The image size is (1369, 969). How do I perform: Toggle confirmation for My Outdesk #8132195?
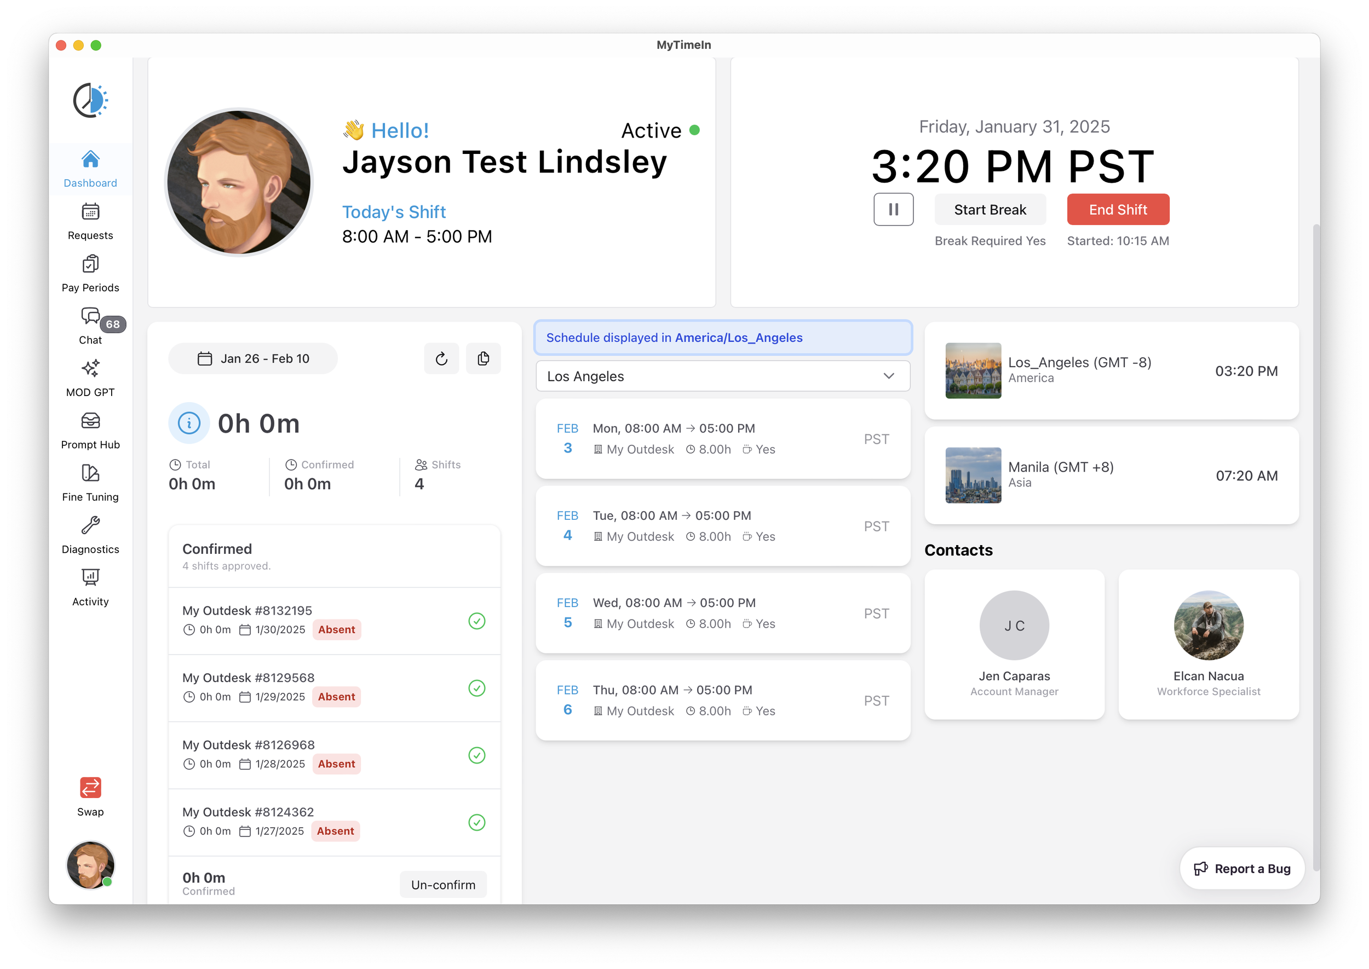pos(476,622)
